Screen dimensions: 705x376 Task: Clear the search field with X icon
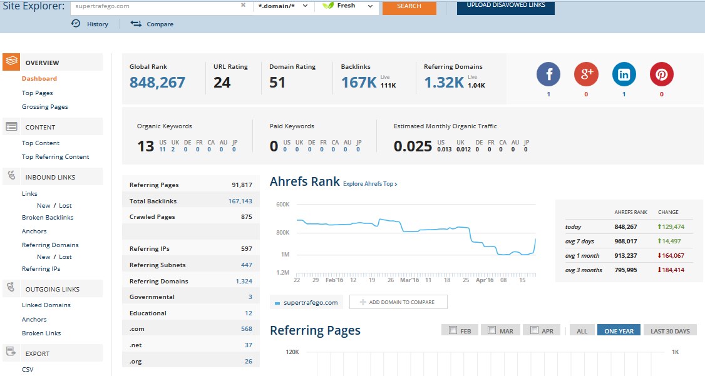click(x=244, y=6)
